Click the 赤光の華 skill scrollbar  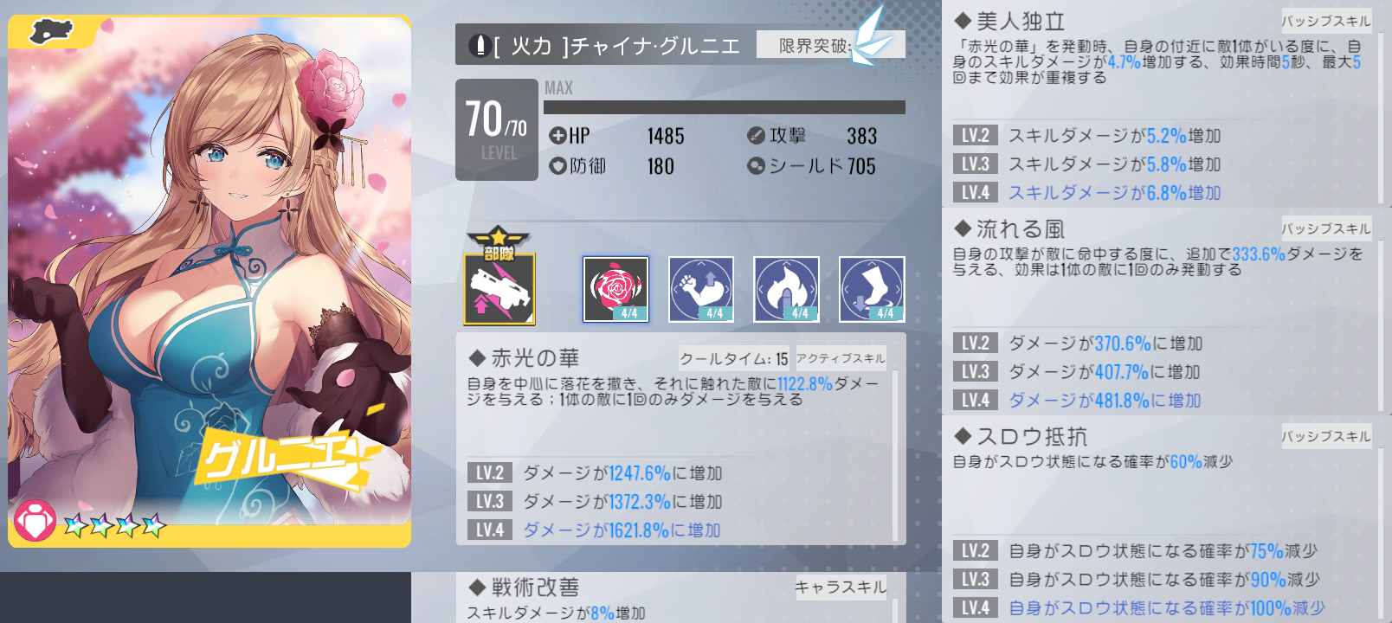click(x=895, y=456)
